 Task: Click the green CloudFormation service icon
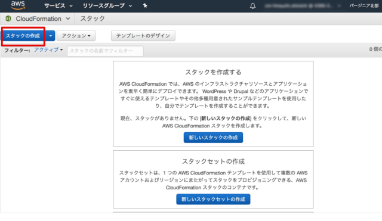[x=8, y=18]
